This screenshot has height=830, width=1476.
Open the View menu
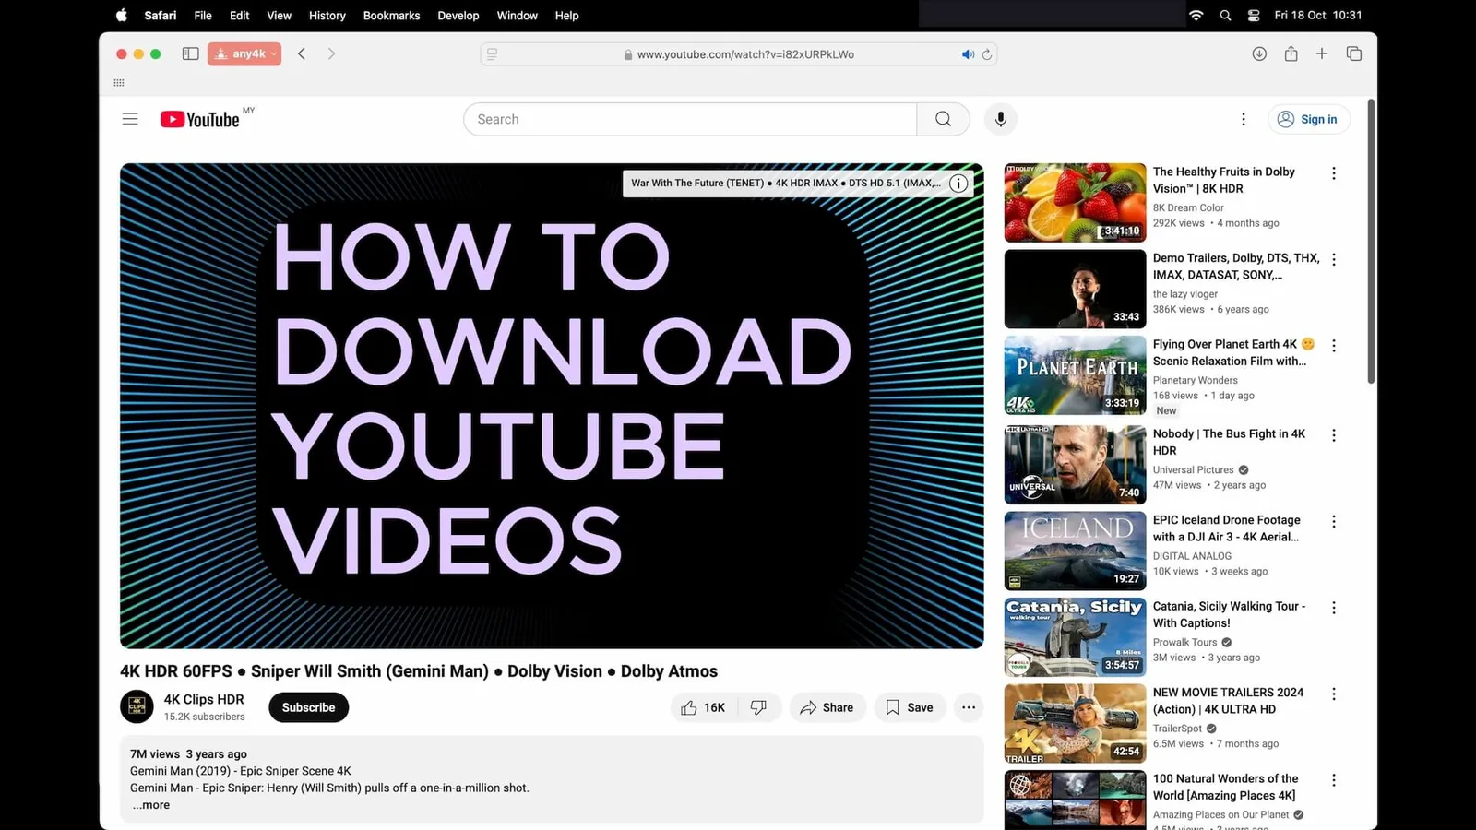coord(279,15)
